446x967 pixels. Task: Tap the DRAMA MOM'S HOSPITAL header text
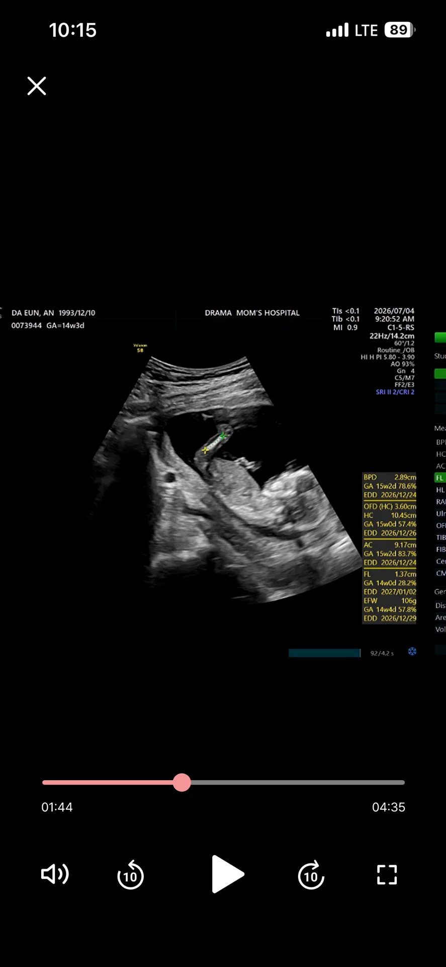[252, 313]
